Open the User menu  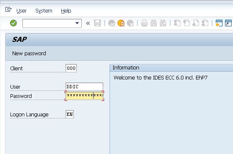tap(21, 11)
